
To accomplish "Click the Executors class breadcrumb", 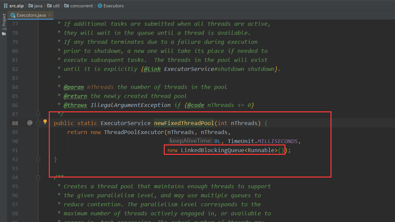I will 111,6.
